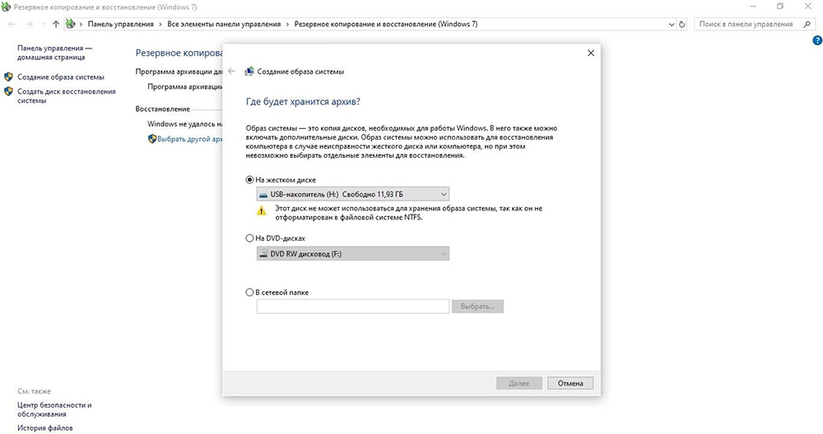823x434 pixels.
Task: Open the Выбрать другой архив link
Action: (x=189, y=139)
